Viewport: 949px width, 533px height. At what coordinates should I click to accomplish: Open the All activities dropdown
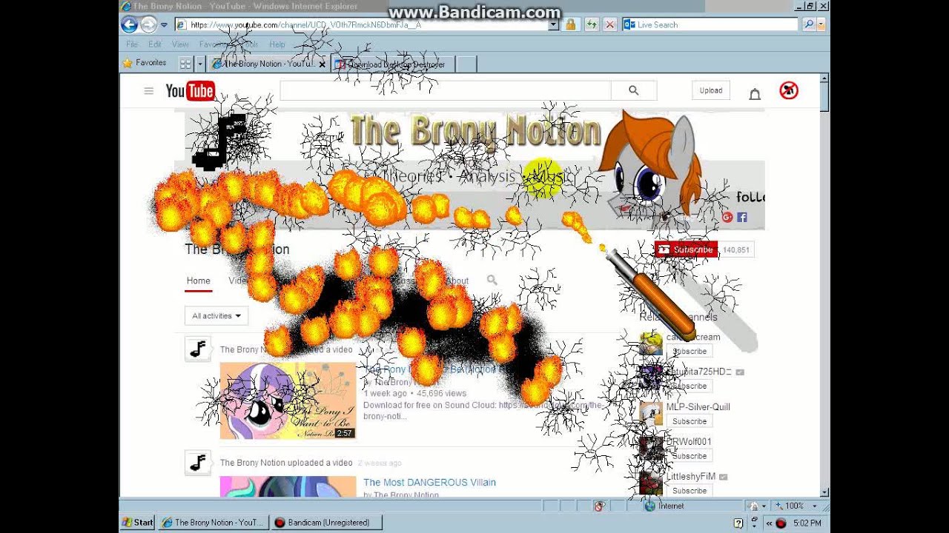pyautogui.click(x=216, y=316)
